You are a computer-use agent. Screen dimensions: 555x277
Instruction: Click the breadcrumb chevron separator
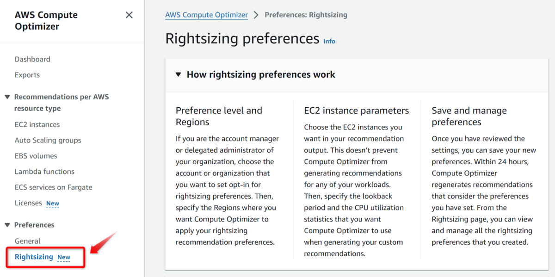(256, 14)
